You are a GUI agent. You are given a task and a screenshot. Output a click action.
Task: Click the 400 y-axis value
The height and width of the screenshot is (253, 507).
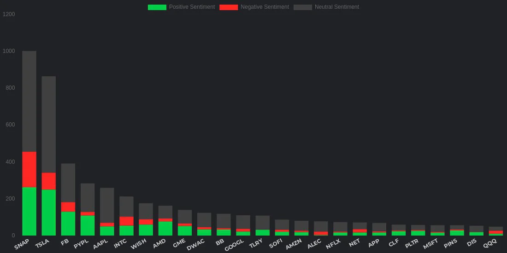point(10,161)
